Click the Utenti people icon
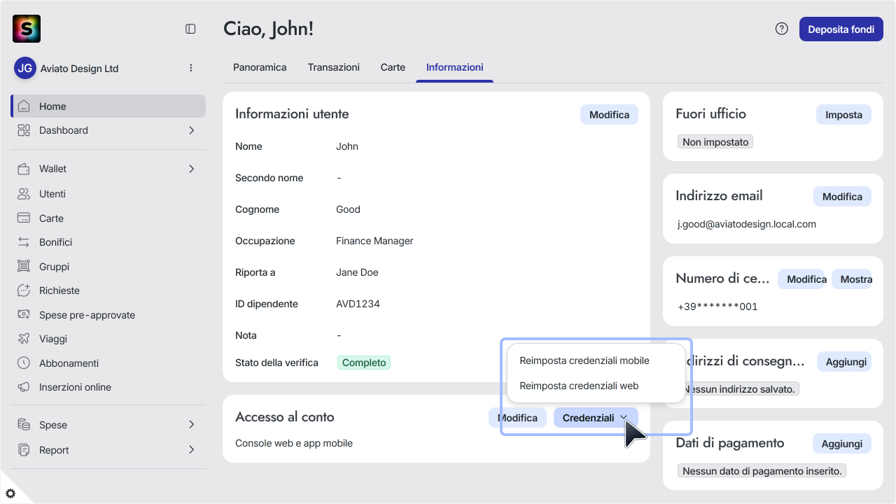This screenshot has width=896, height=504. click(x=24, y=194)
